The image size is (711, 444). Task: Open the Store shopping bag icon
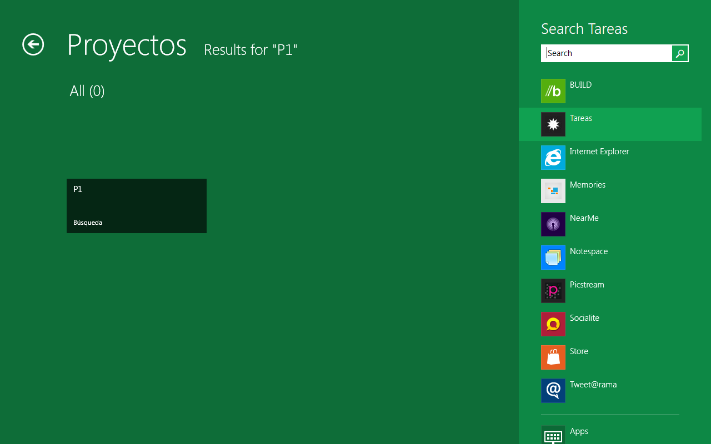pos(553,357)
